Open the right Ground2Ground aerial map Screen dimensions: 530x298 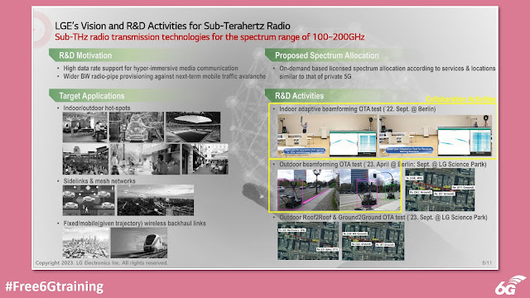(373, 241)
